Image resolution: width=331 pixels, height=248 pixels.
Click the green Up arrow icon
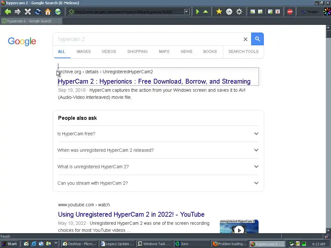pyautogui.click(x=206, y=12)
